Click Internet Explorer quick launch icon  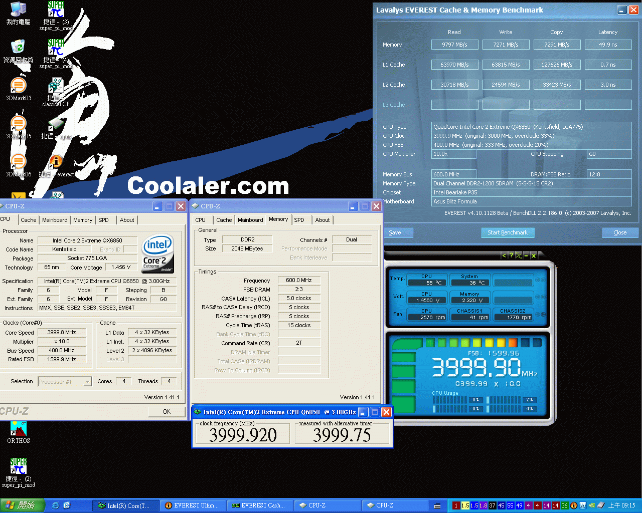pos(56,505)
